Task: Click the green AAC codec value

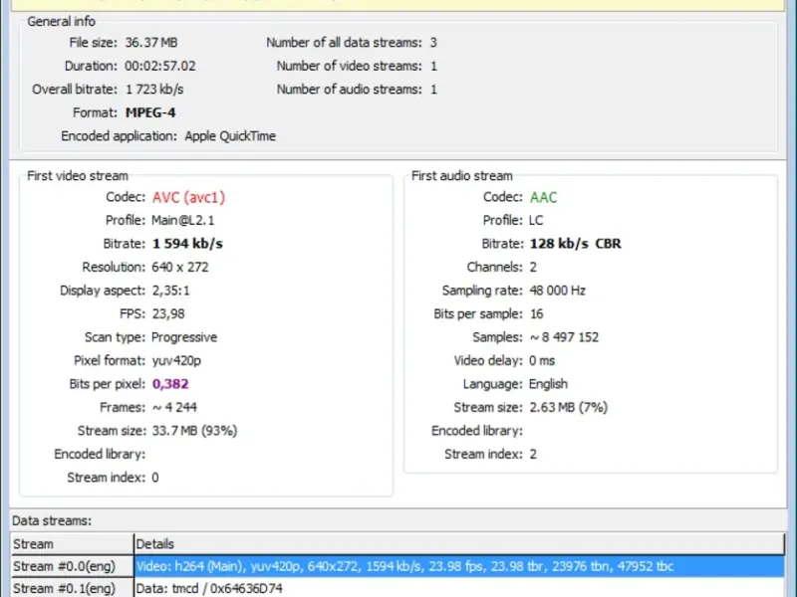Action: pyautogui.click(x=544, y=197)
